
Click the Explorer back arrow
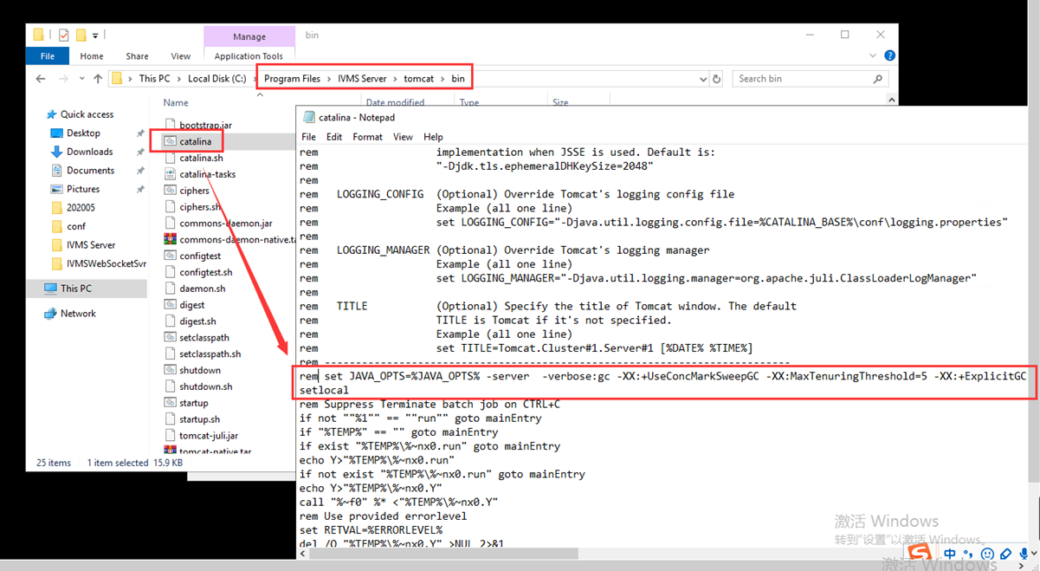pyautogui.click(x=41, y=79)
